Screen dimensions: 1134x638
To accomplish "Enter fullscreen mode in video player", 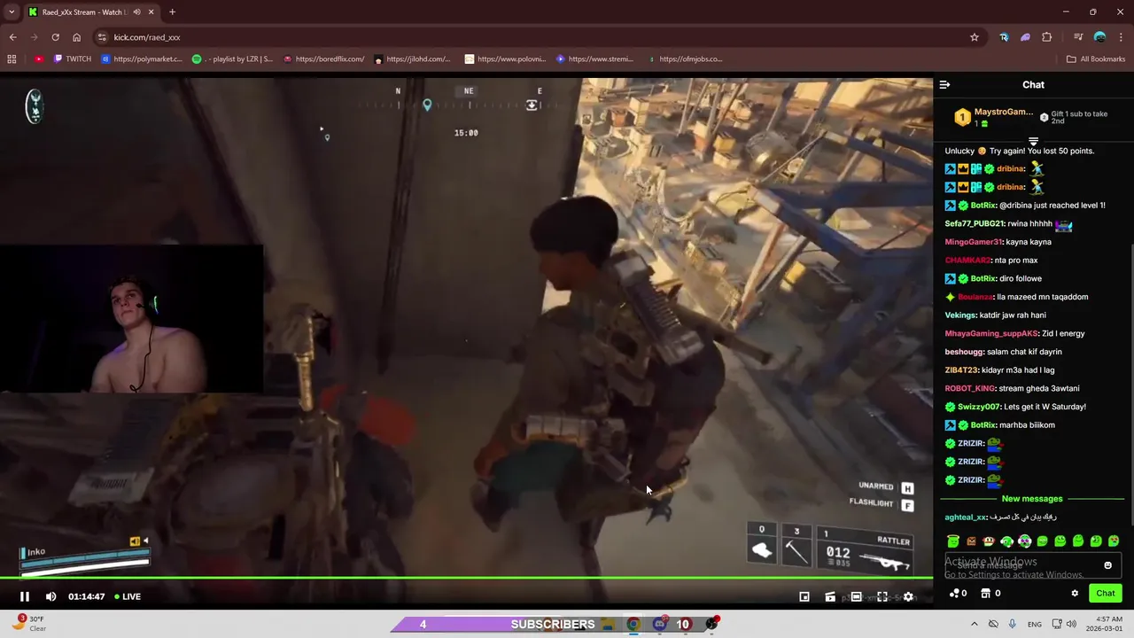I will click(x=882, y=596).
